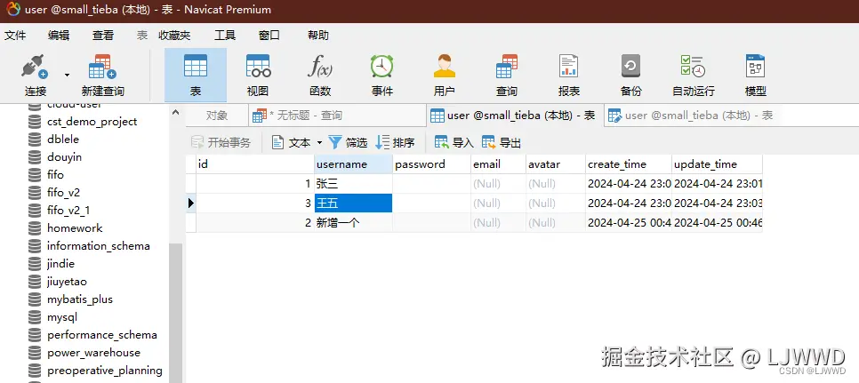Click the 导入 (Import) button
The height and width of the screenshot is (383, 859).
click(454, 143)
